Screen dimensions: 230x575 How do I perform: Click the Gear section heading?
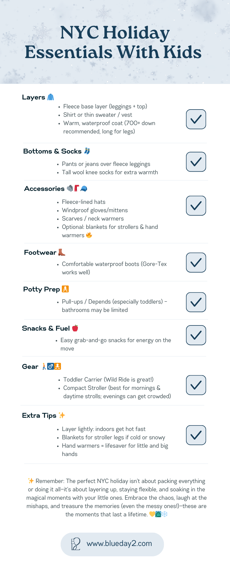point(30,367)
